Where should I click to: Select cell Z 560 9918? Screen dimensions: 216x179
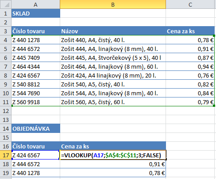click(36, 102)
